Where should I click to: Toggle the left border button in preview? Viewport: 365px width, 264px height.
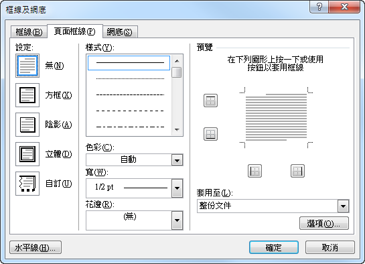[x=255, y=171]
